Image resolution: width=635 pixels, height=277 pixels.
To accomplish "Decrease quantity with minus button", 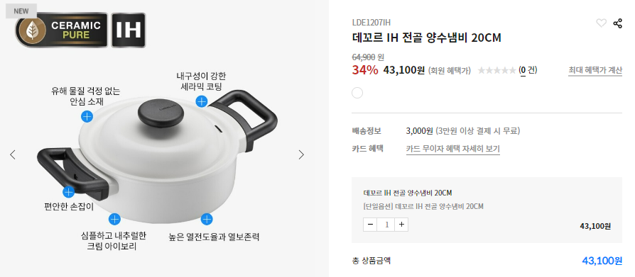I will point(370,225).
